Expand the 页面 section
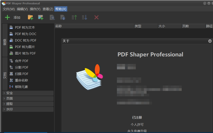Viewport: 213px width, 133px height. 28,98
